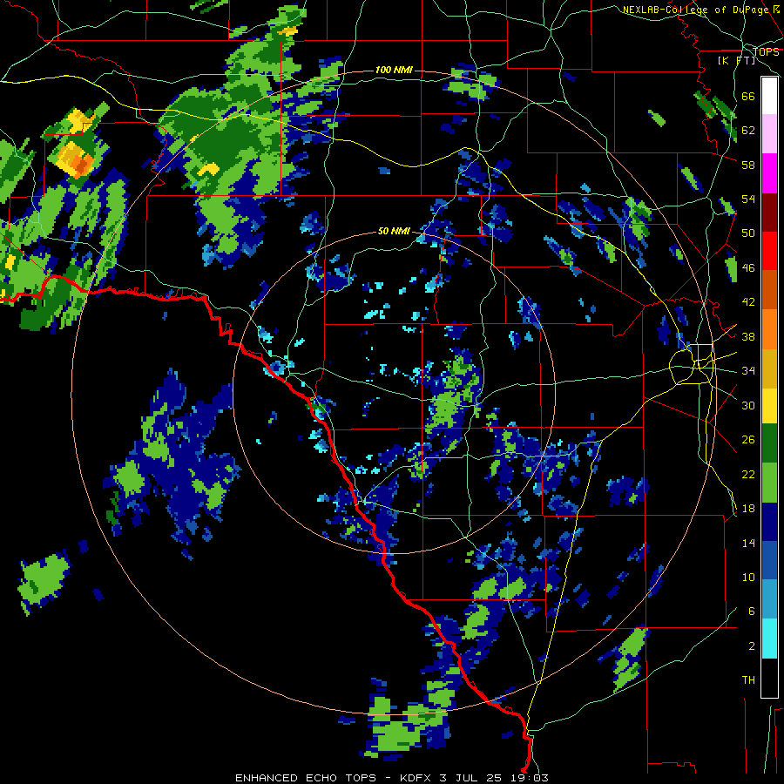The width and height of the screenshot is (784, 784).
Task: Select the light pink color scale segment
Action: 769,134
